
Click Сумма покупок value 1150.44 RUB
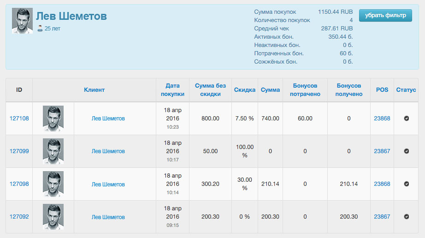(x=335, y=12)
